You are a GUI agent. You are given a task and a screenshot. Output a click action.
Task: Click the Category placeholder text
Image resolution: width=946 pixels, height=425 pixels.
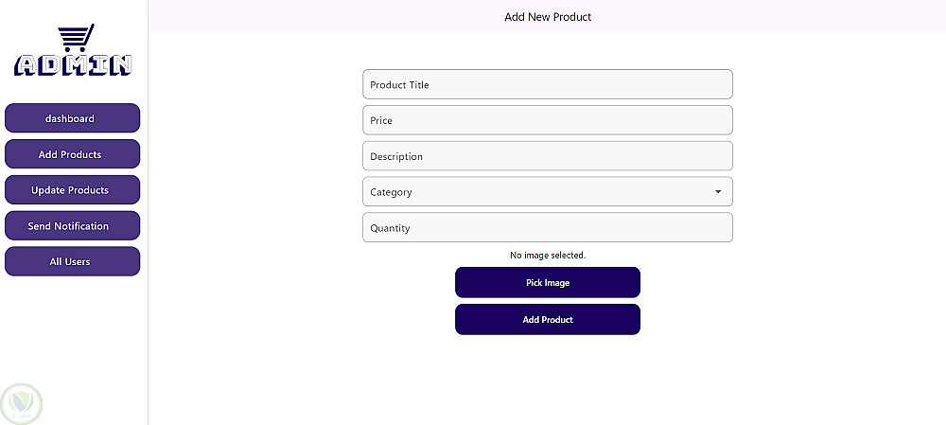(391, 192)
